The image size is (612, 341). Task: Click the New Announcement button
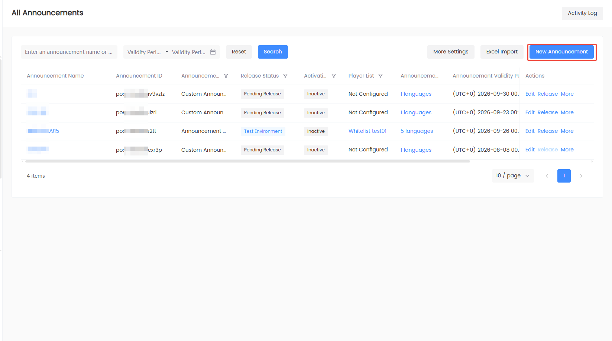click(x=561, y=52)
